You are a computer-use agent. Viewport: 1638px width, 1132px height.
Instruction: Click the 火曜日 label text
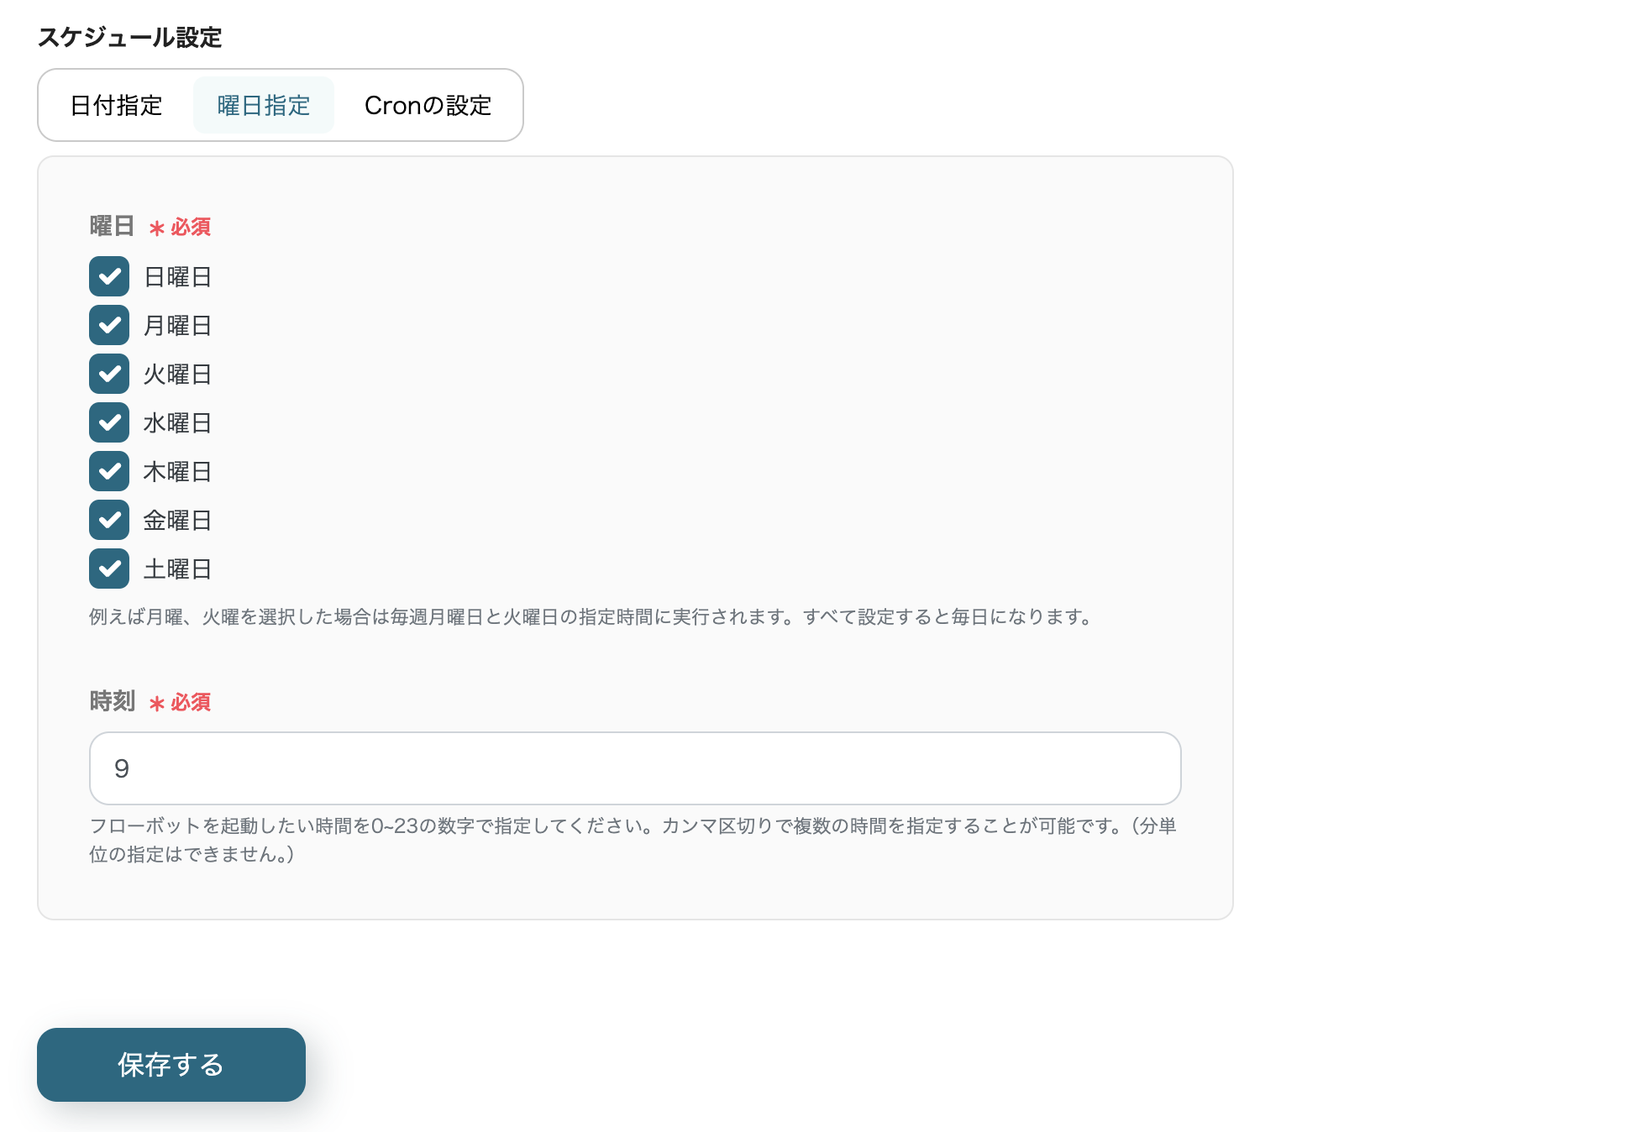click(x=177, y=375)
